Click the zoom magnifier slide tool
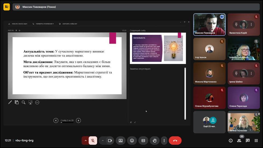This screenshot has width=263, height=148. (x=24, y=102)
